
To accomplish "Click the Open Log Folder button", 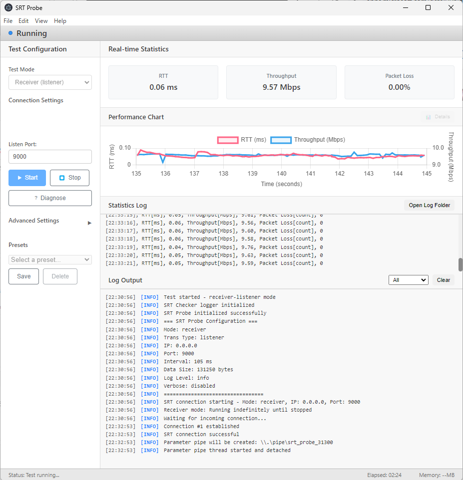I will 430,205.
